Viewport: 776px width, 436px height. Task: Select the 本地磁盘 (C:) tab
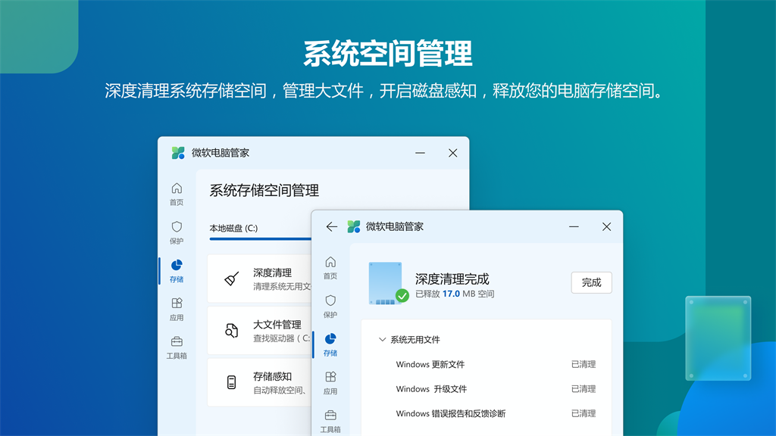click(x=233, y=228)
